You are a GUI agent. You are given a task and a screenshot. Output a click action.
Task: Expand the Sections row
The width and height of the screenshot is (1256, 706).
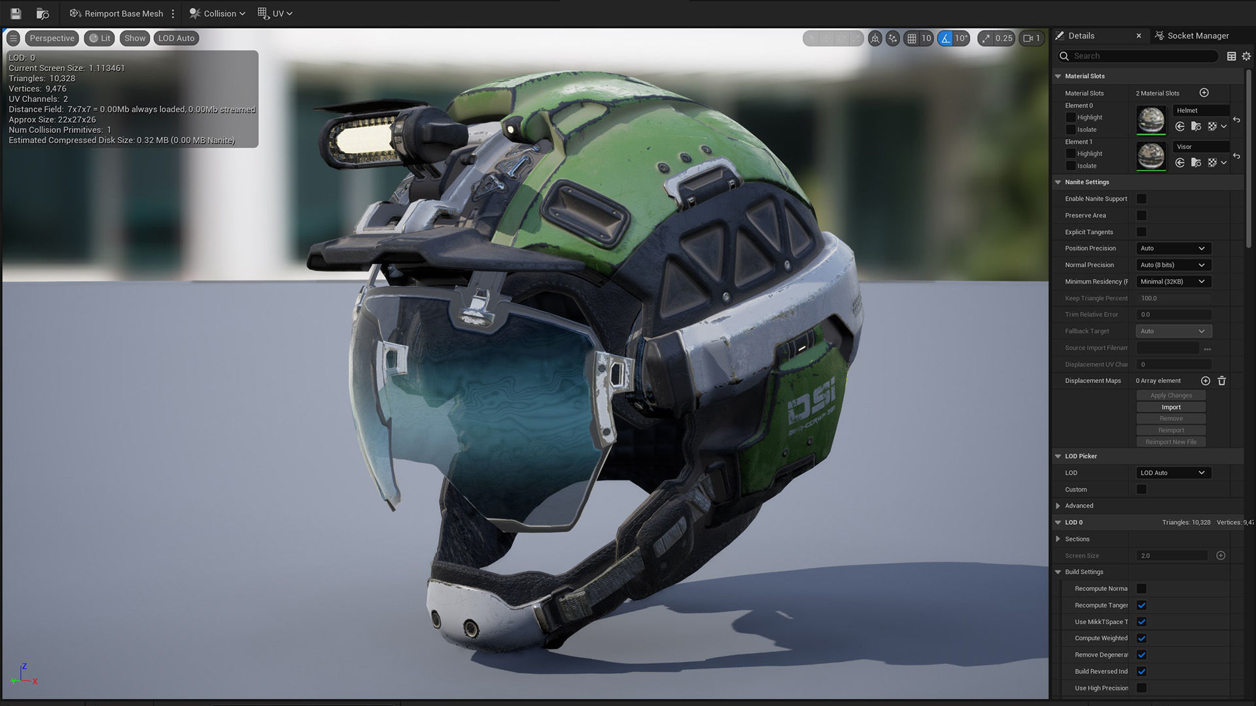1058,539
